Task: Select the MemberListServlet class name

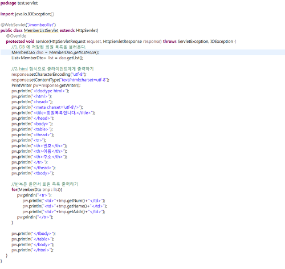Action: 41,30
